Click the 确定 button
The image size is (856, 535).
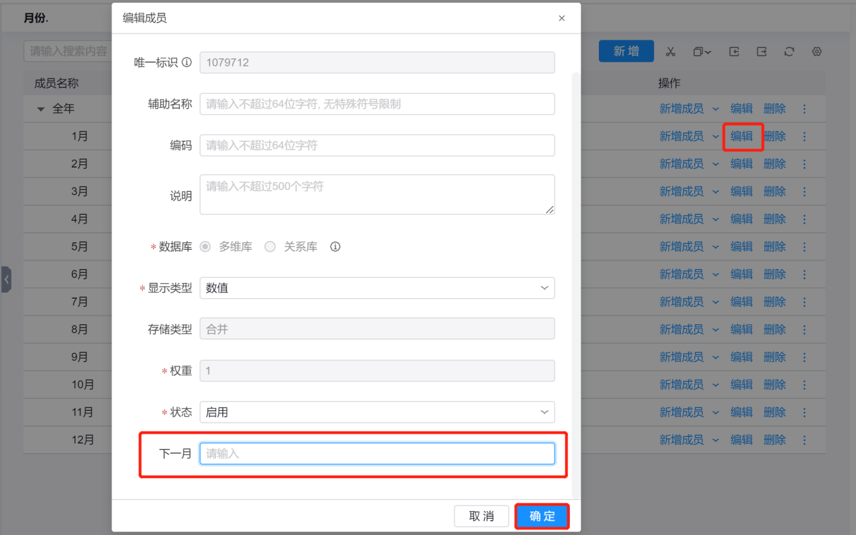coord(542,516)
